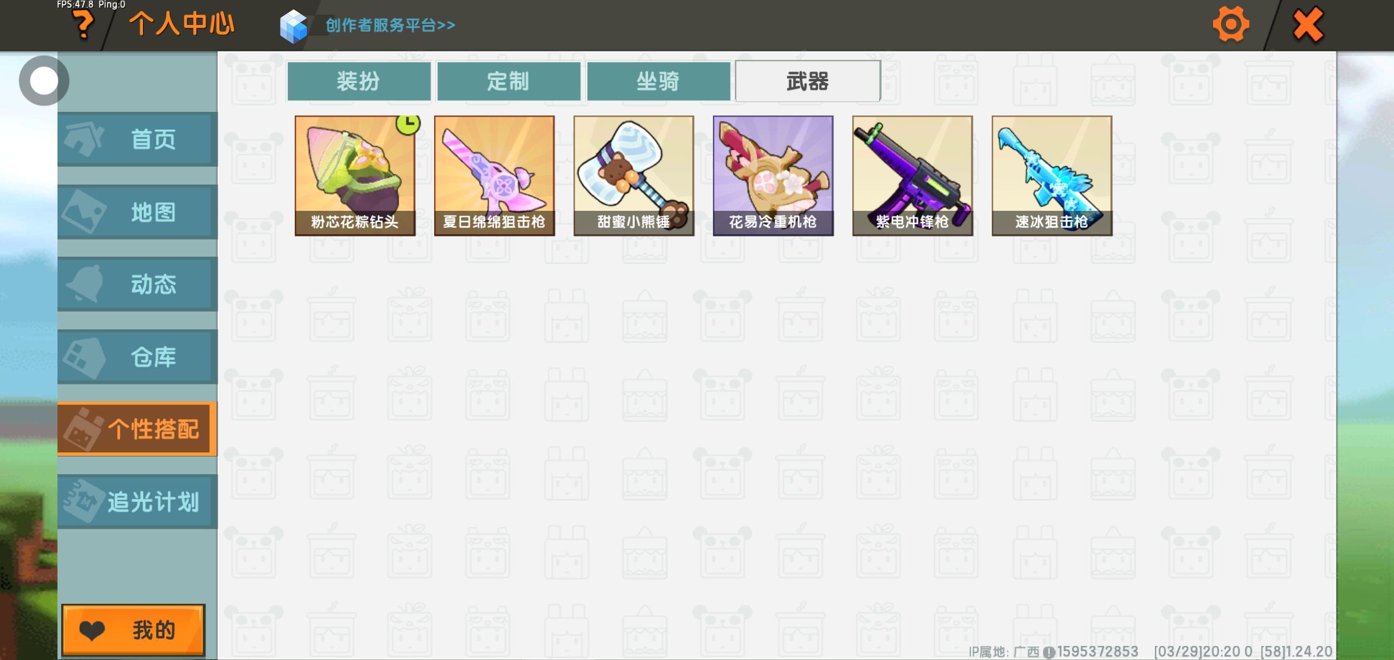Image resolution: width=1394 pixels, height=660 pixels.
Task: Open 地图 in the sidebar
Action: click(x=138, y=211)
